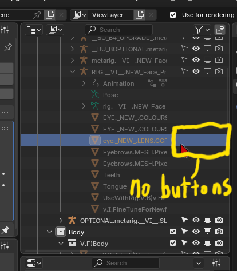
Task: Expand the metarig.__VI__.NEW_Face item
Action: [72, 61]
